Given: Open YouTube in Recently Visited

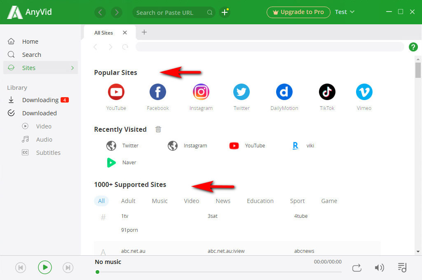Looking at the screenshot, I should coord(247,145).
